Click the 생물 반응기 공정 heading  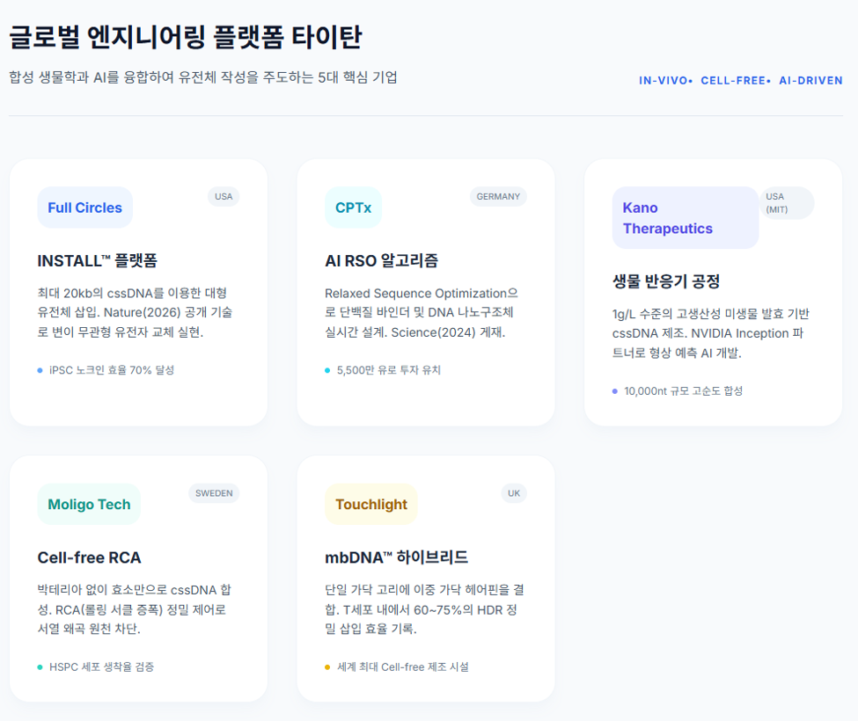point(666,281)
